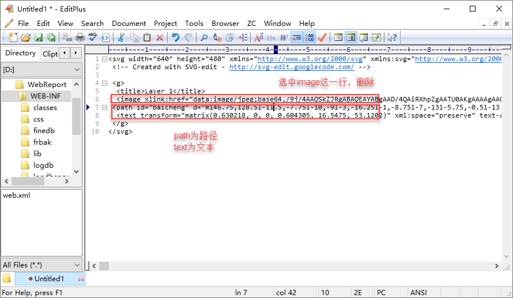The image size is (513, 298).
Task: Undo the last edit
Action: (176, 37)
